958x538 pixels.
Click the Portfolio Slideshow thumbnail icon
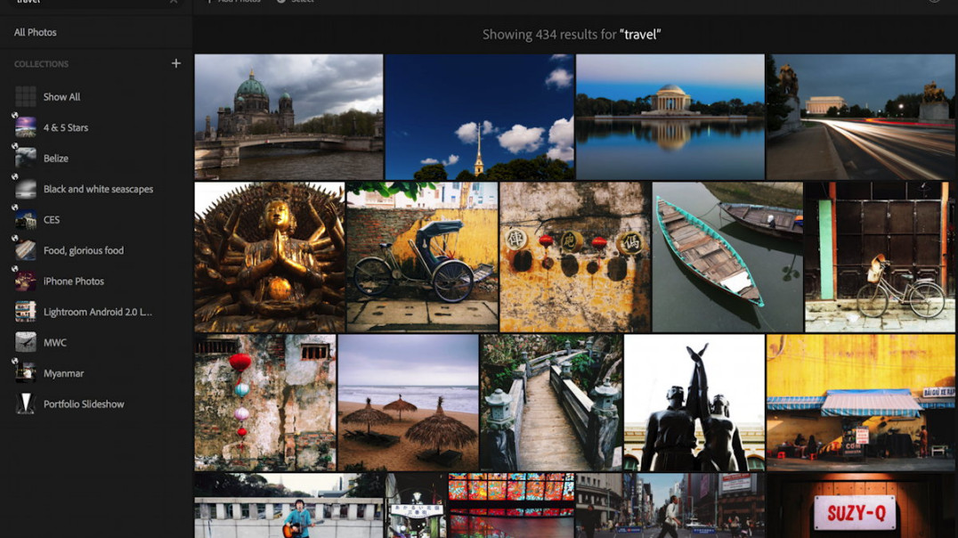pyautogui.click(x=26, y=404)
